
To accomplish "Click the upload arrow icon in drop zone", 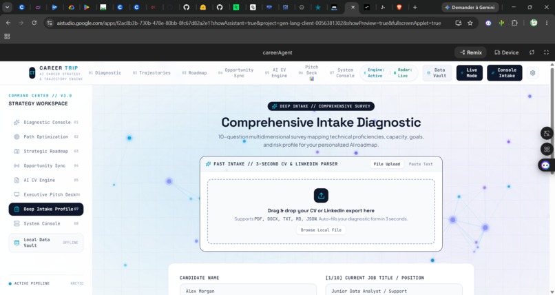I will [x=321, y=196].
